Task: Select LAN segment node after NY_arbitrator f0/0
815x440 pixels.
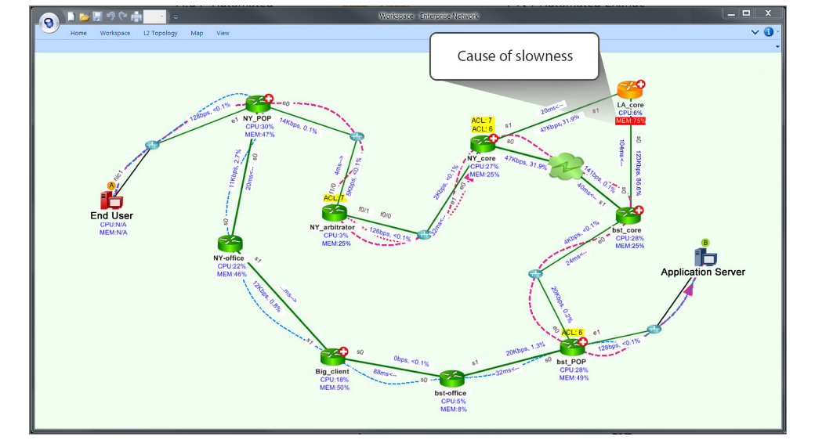Action: point(424,235)
